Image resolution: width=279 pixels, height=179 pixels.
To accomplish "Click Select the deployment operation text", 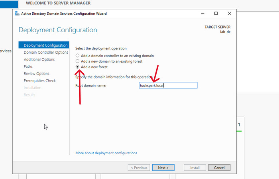I will click(101, 48).
